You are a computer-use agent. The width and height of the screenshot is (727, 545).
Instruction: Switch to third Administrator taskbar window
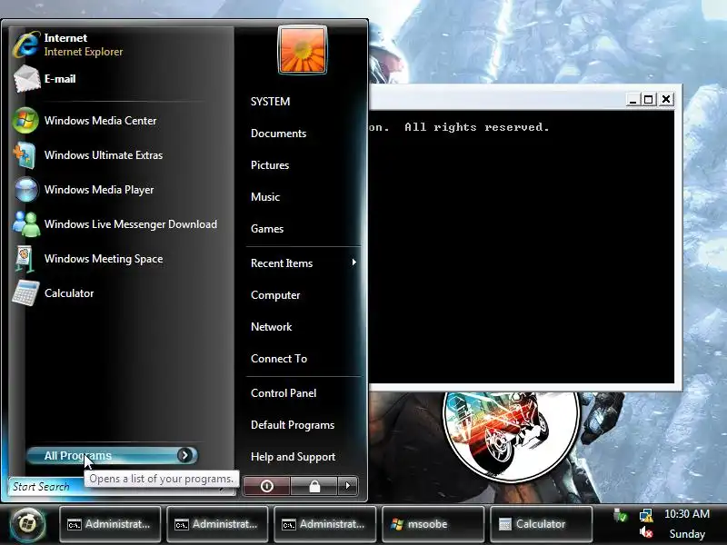coord(325,524)
